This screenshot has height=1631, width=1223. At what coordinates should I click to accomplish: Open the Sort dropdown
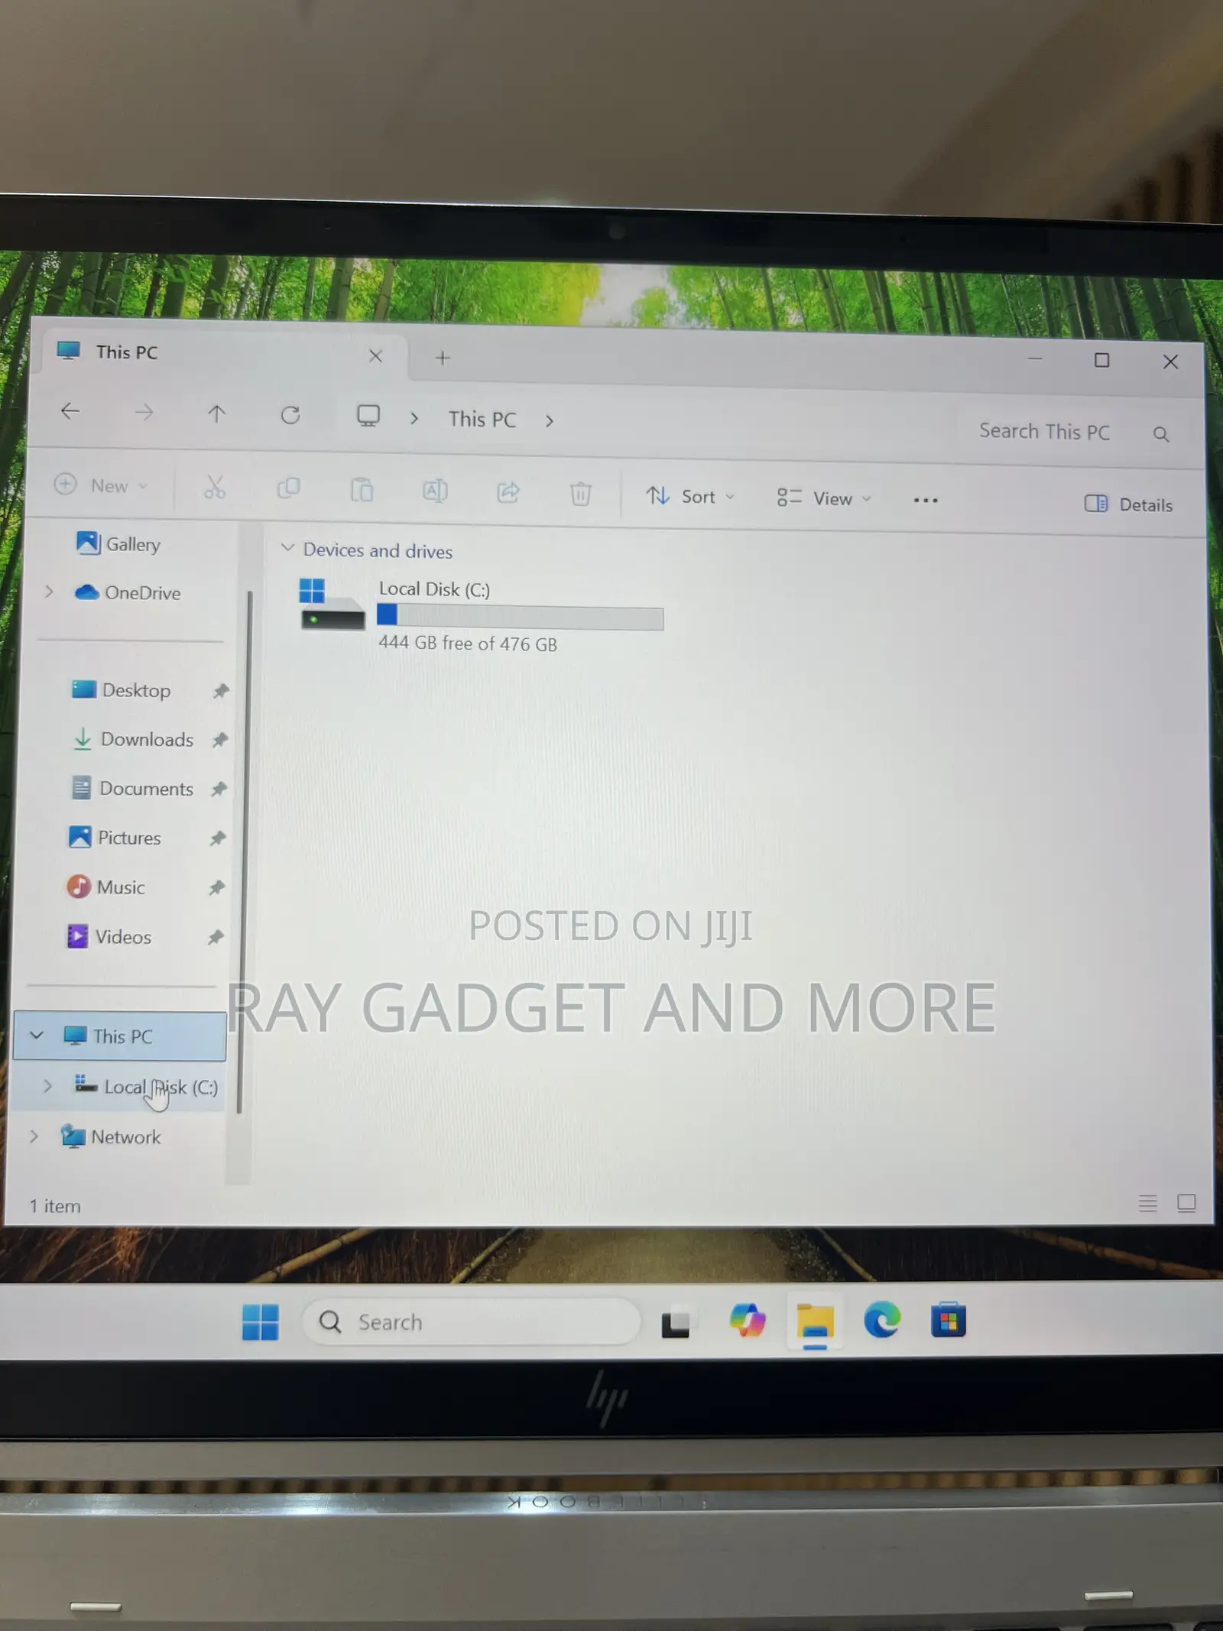690,497
